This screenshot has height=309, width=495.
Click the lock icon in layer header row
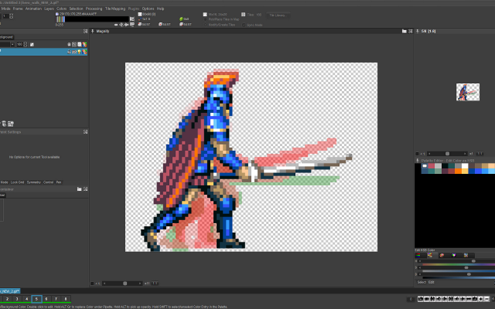tap(69, 45)
